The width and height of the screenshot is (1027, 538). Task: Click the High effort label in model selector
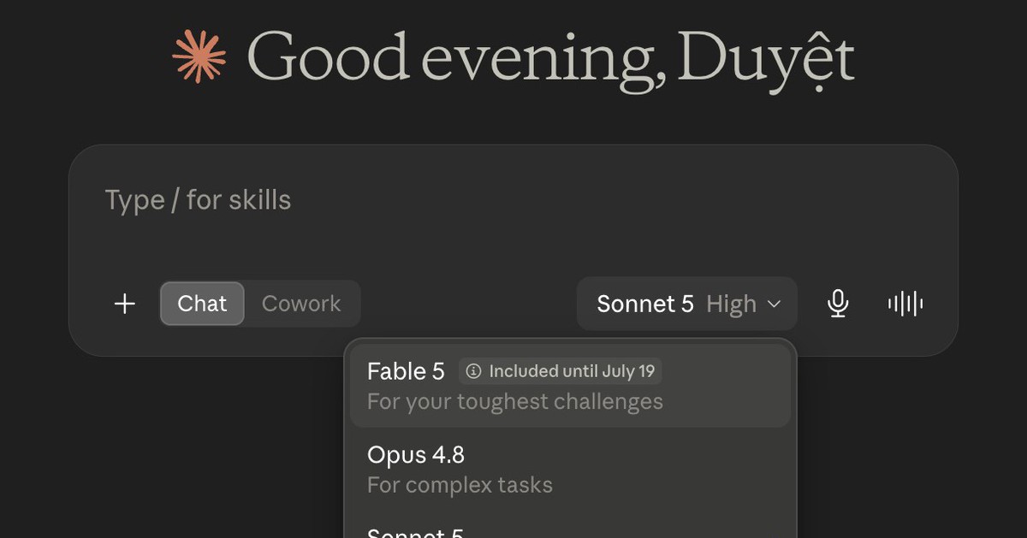coord(732,304)
